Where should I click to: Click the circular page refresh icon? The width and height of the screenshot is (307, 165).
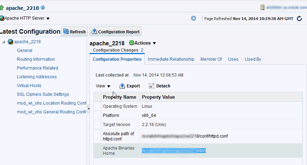(x=299, y=19)
